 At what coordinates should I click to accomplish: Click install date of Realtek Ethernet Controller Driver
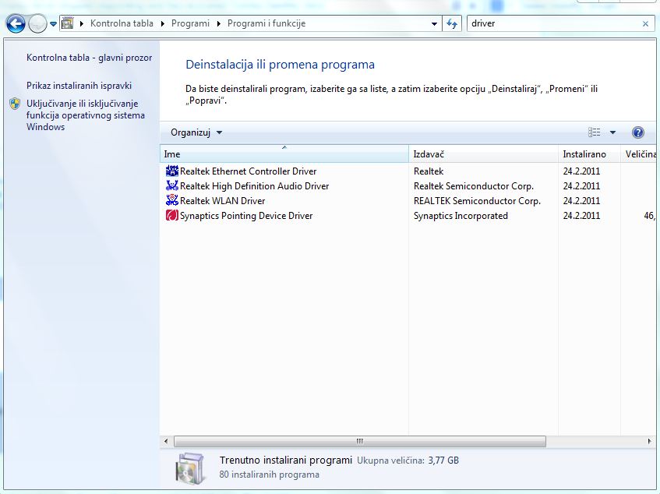[x=581, y=171]
